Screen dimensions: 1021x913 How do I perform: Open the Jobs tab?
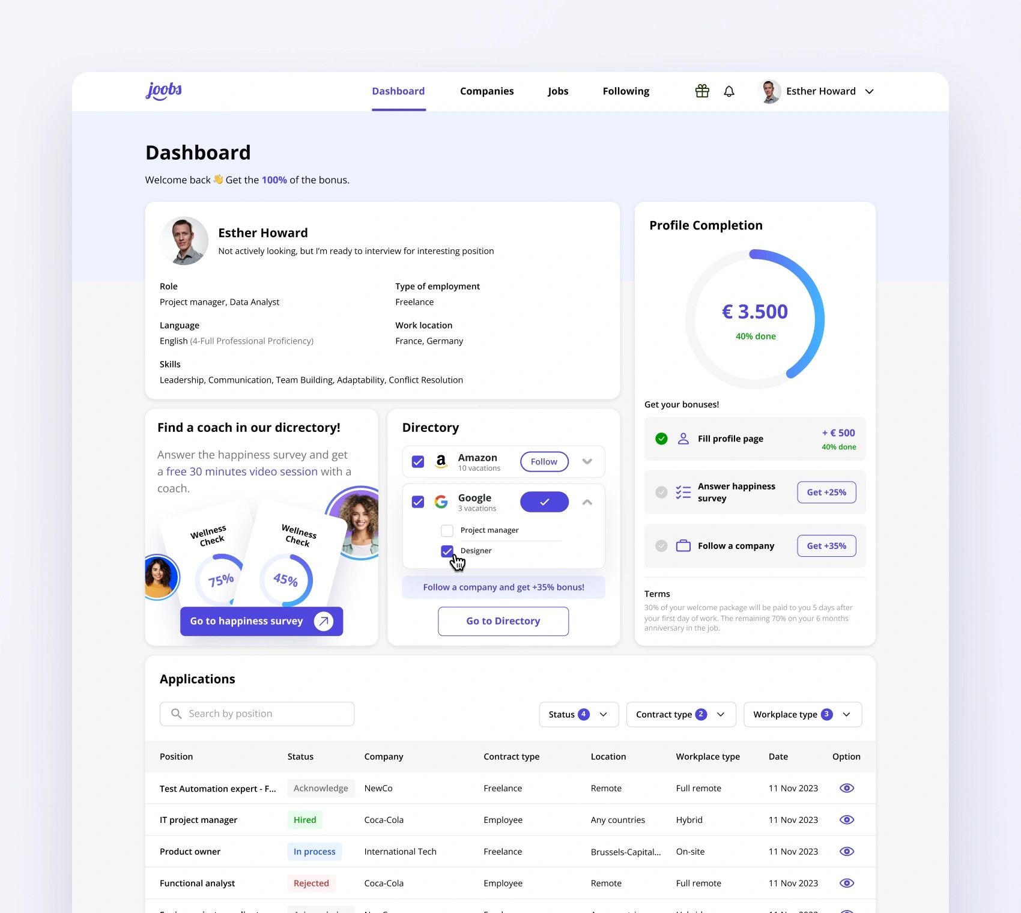(558, 91)
